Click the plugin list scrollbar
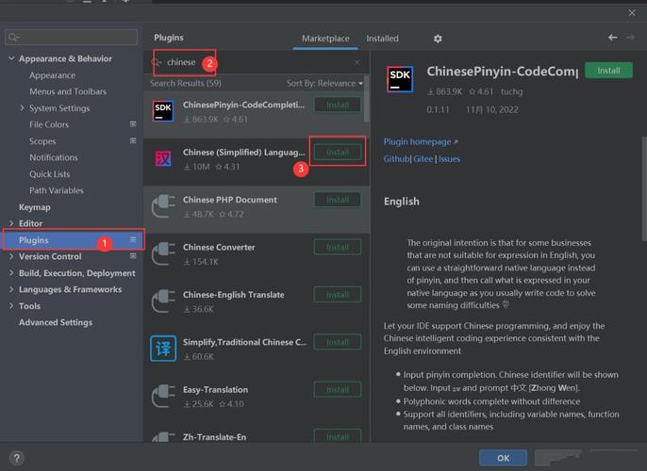The height and width of the screenshot is (471, 647). [x=366, y=99]
